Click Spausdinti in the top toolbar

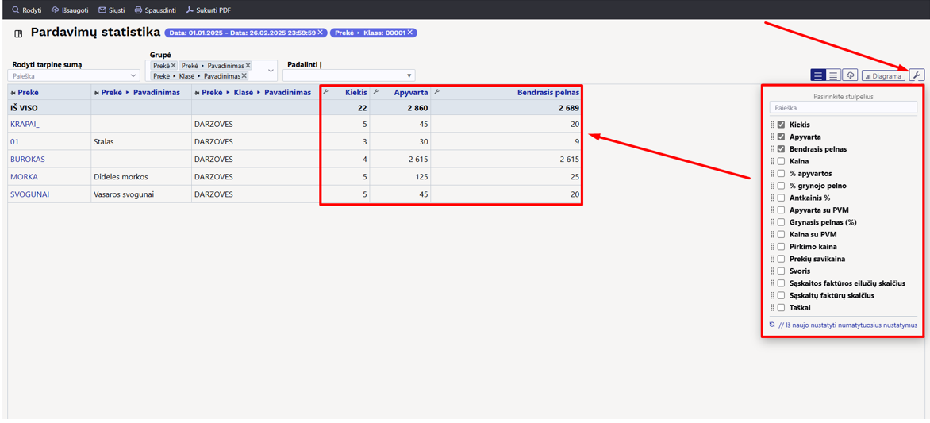[x=156, y=10]
